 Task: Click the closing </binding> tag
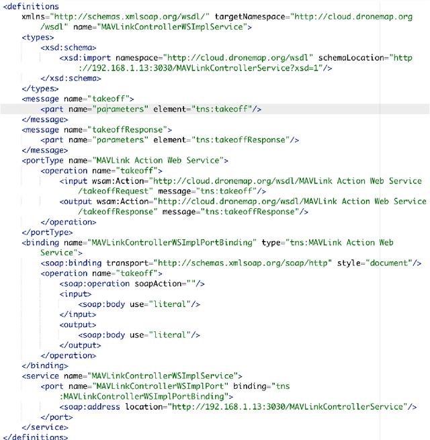pyautogui.click(x=45, y=365)
